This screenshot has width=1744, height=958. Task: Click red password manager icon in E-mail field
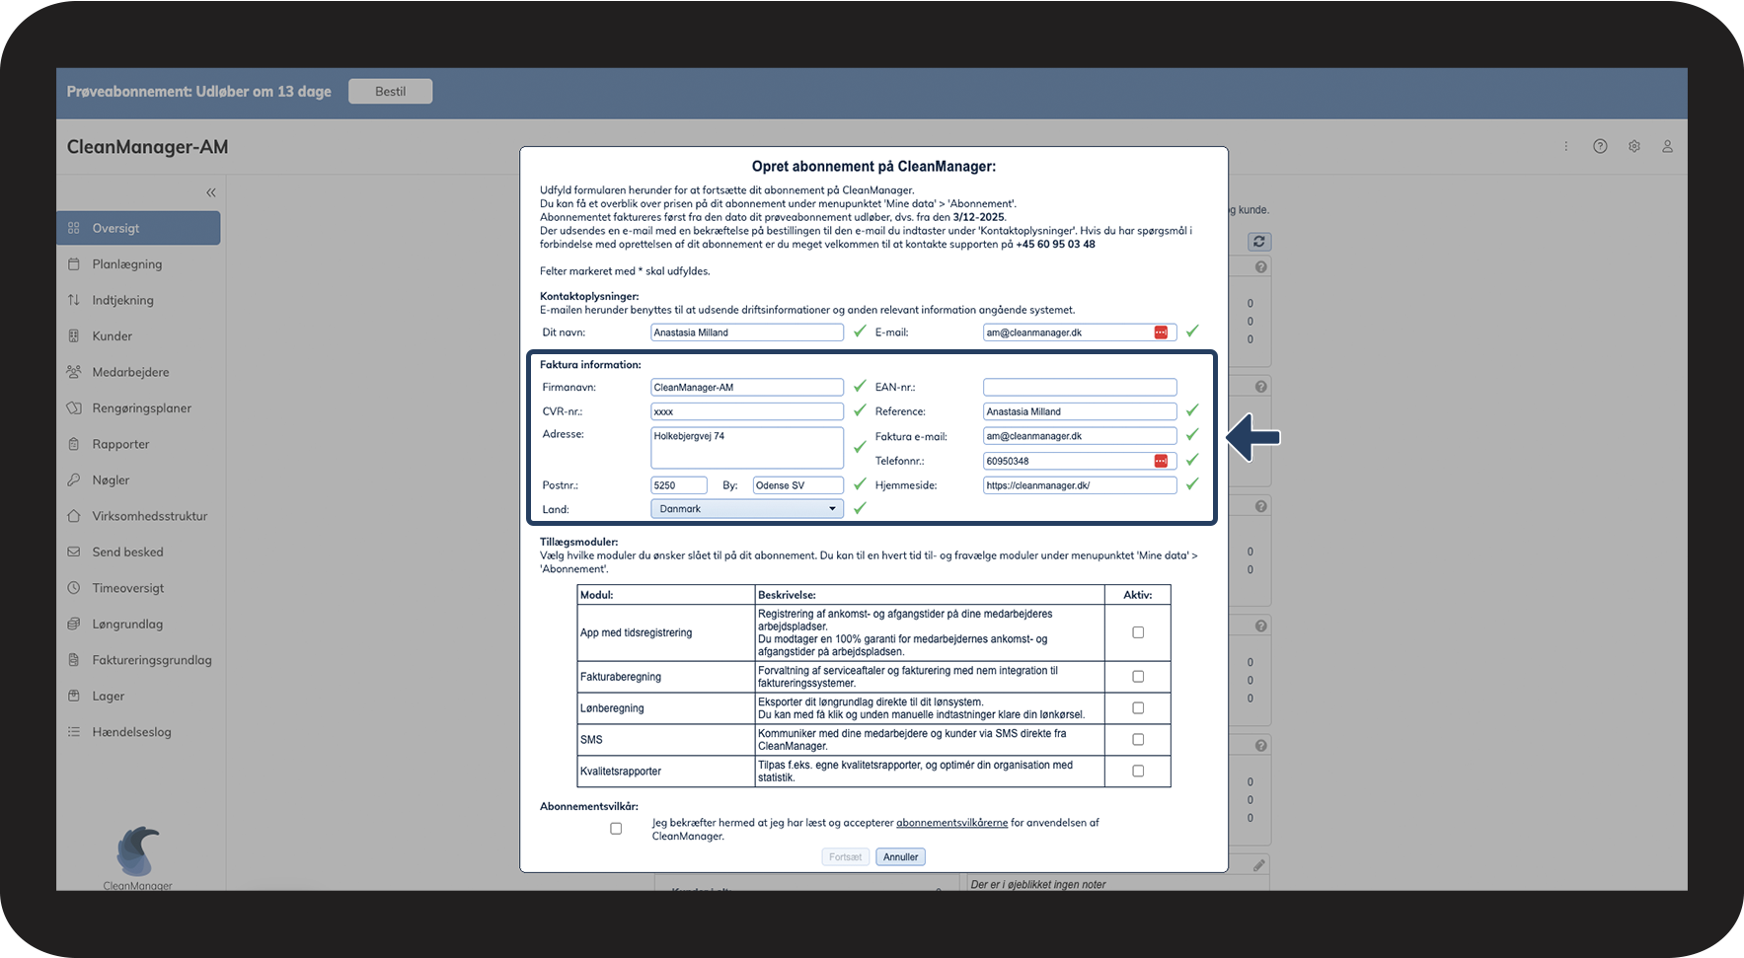(x=1161, y=332)
